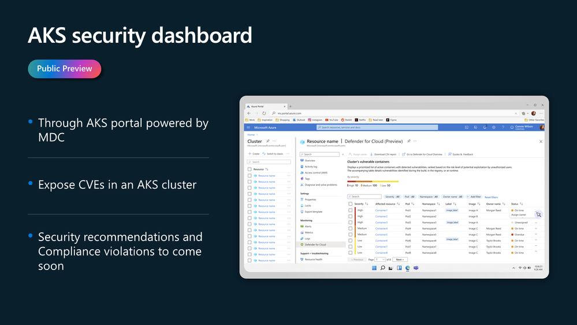Click the browser address bar
The width and height of the screenshot is (577, 325).
394,113
